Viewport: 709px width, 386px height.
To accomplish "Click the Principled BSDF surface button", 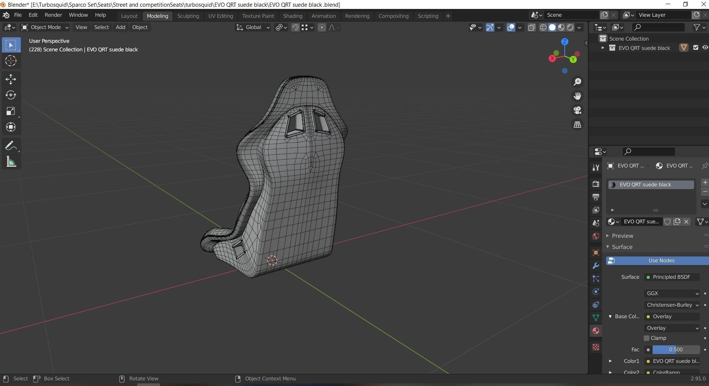I will click(x=671, y=277).
